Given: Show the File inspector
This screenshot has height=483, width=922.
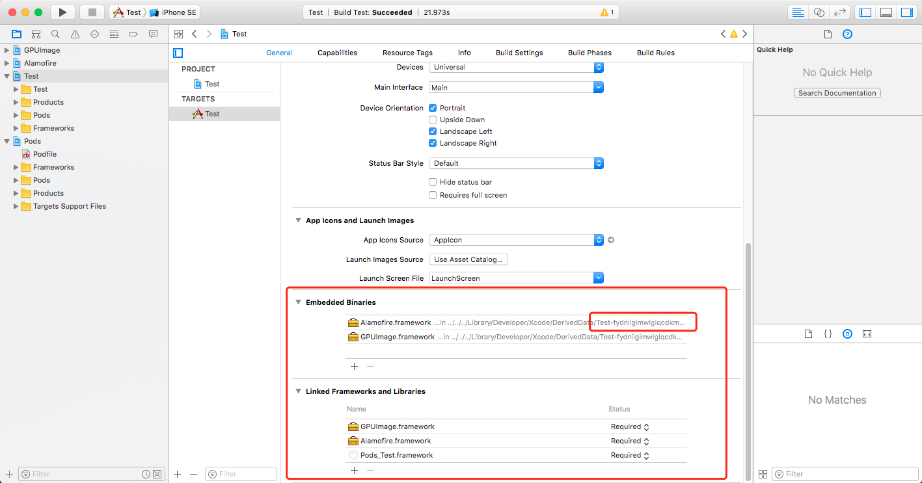Looking at the screenshot, I should pos(828,34).
